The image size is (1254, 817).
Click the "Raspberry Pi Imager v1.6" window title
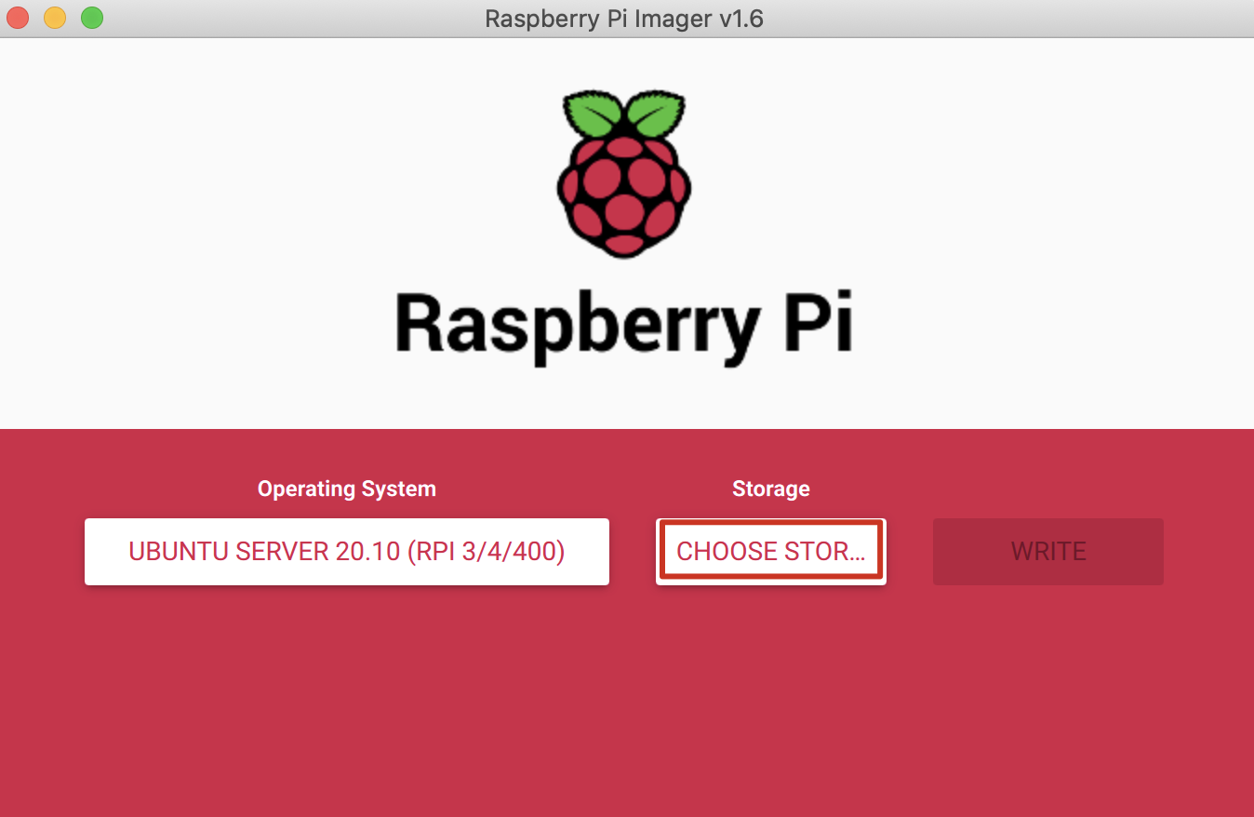624,19
